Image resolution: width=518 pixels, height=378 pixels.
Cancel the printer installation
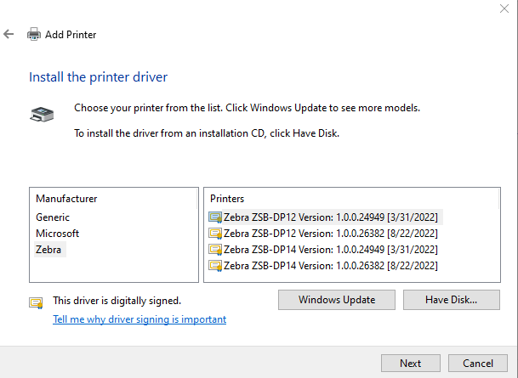pos(478,364)
